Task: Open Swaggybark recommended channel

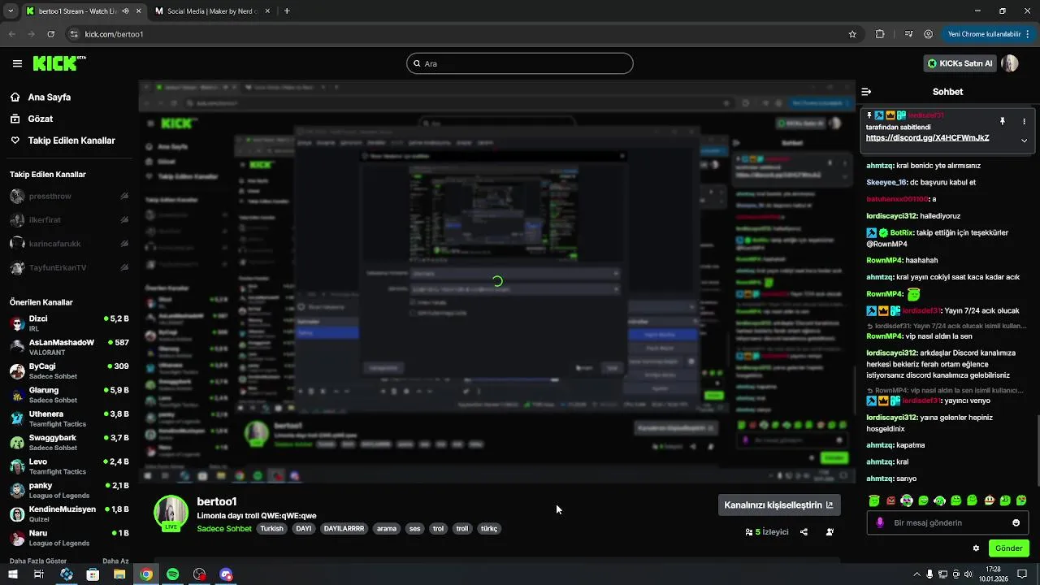Action: coord(68,442)
